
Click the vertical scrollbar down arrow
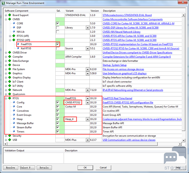(x=183, y=140)
